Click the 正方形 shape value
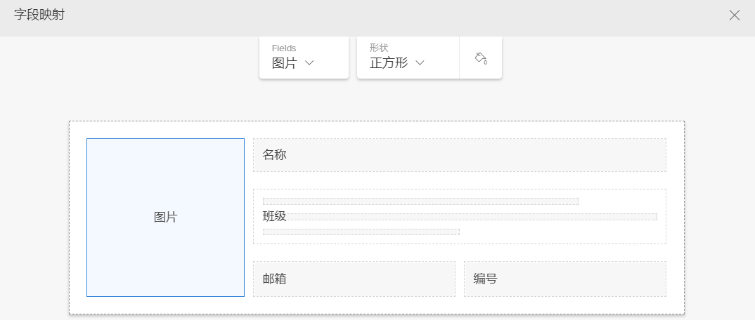Image resolution: width=755 pixels, height=320 pixels. (x=389, y=62)
